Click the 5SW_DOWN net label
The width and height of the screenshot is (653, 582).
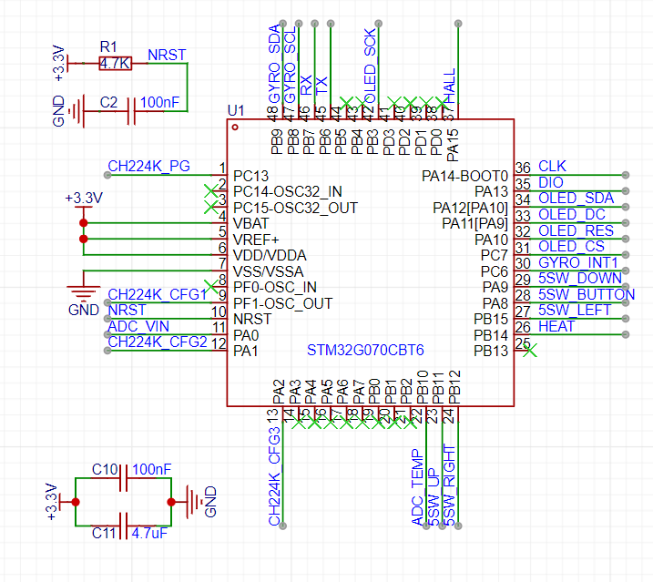pos(580,278)
